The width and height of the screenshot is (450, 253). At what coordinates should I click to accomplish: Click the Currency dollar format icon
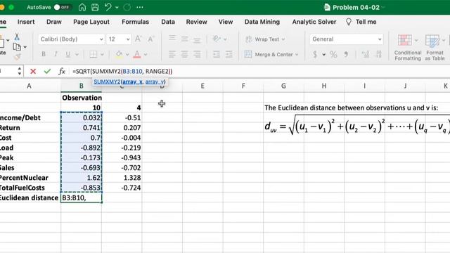click(315, 54)
